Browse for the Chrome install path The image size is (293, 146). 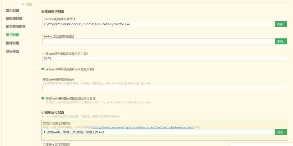281,24
